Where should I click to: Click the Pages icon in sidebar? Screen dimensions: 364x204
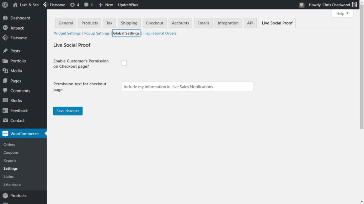tap(5, 81)
